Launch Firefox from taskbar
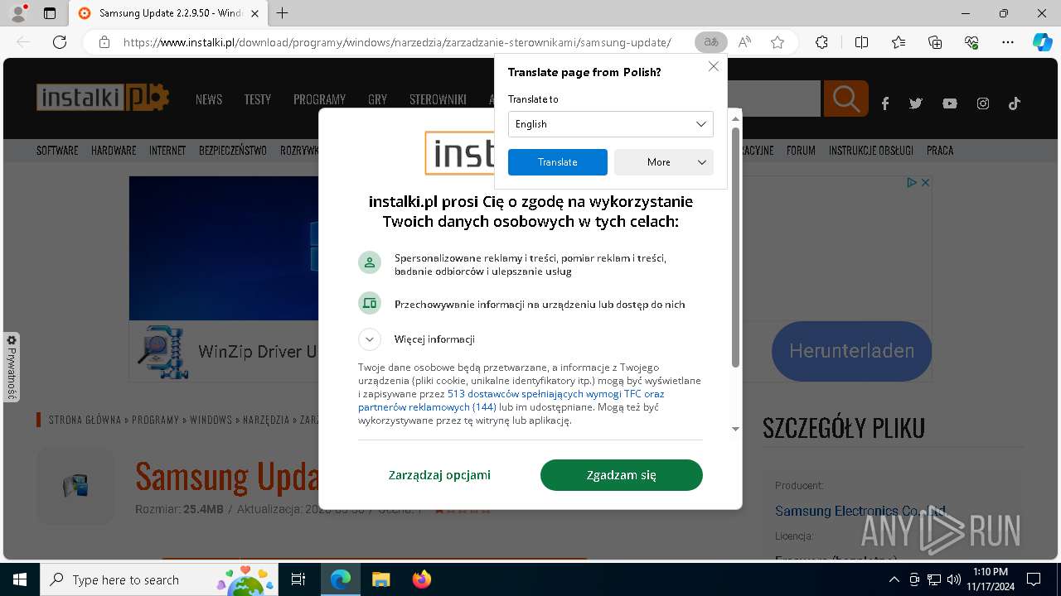The width and height of the screenshot is (1061, 596). point(422,579)
